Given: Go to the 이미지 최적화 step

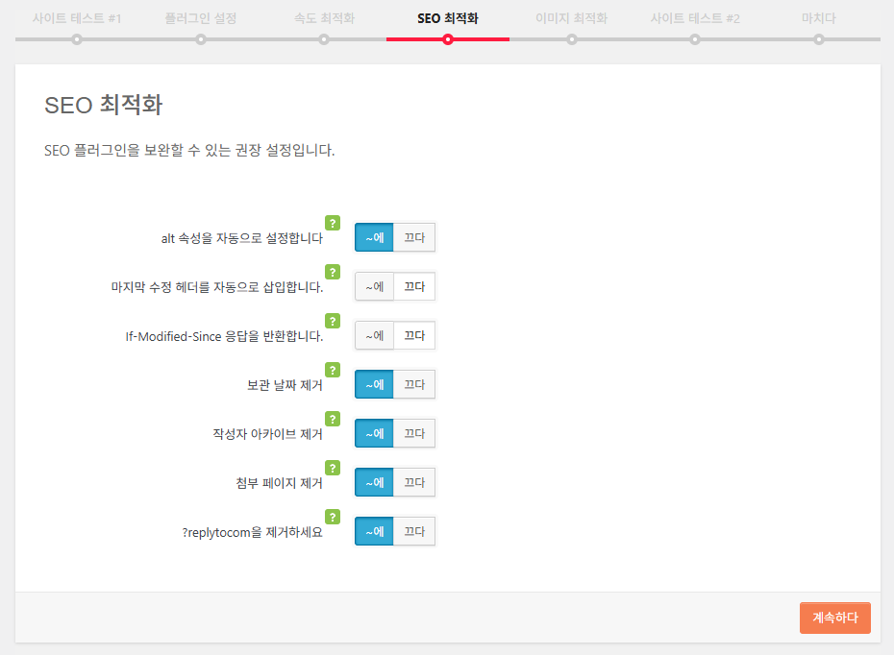Looking at the screenshot, I should point(571,40).
